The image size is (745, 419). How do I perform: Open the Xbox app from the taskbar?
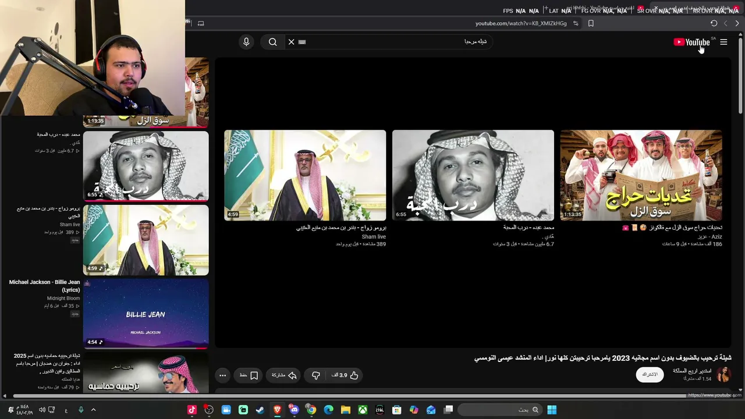(x=363, y=410)
